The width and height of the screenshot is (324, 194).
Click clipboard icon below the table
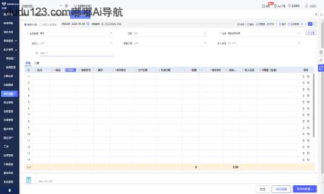(29, 180)
